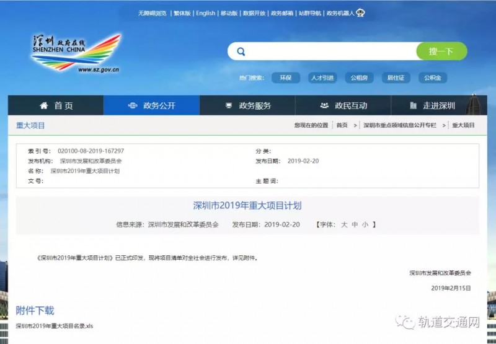Select the 环保 hot search tag
Screen dimensions: 496x344
(285, 78)
